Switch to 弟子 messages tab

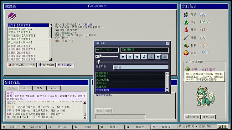(x=26, y=88)
